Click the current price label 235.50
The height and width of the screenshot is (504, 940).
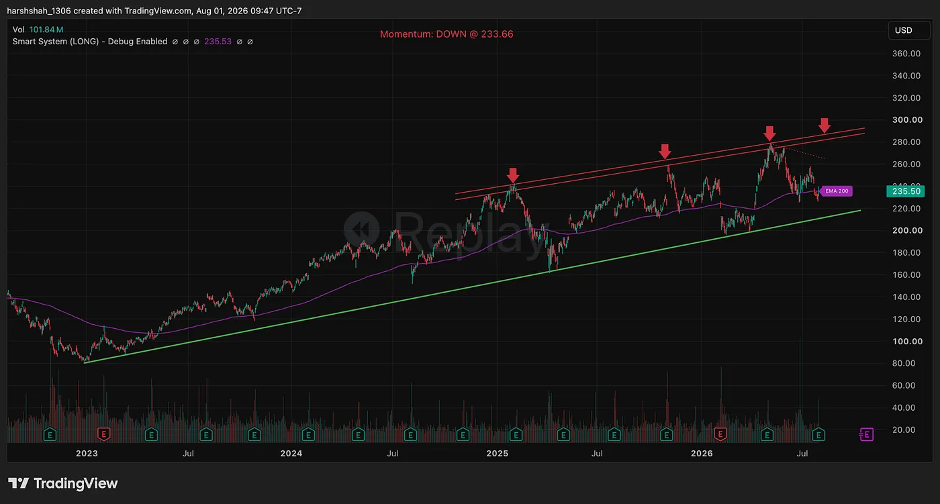point(906,191)
